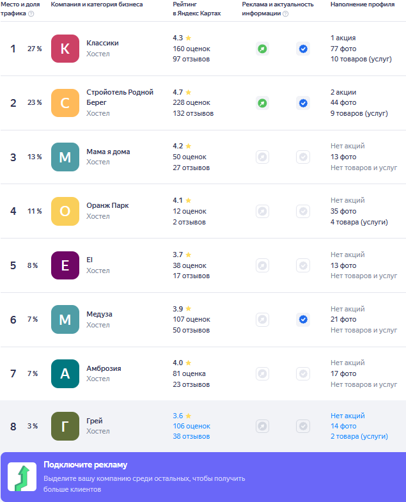Click green arrow icon in Подключите рекламу banner
The width and height of the screenshot is (406, 502).
coord(22,477)
